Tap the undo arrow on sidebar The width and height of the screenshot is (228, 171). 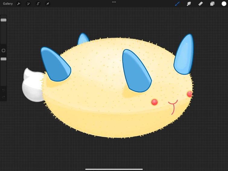[4, 90]
